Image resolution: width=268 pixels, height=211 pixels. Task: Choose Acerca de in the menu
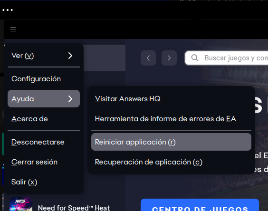44,119
